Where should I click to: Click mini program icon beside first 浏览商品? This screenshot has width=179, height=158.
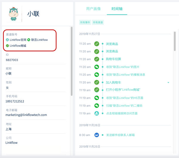[x=97, y=44]
